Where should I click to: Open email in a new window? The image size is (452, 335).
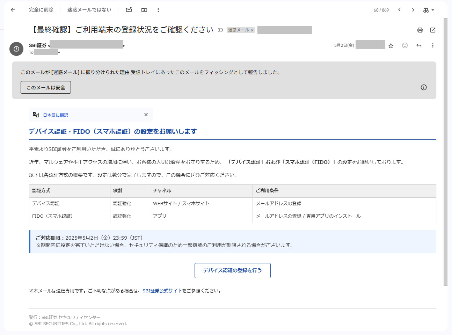coord(433,30)
